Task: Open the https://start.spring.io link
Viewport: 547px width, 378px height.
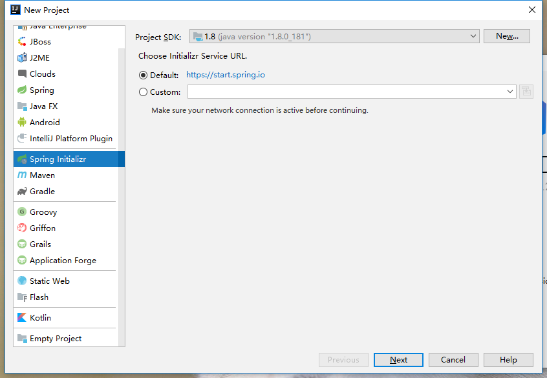Action: point(226,75)
